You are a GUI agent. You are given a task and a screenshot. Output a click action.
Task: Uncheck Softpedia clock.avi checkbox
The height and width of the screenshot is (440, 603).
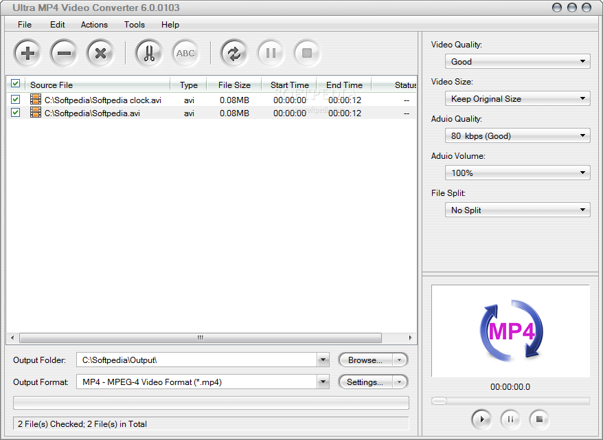15,99
